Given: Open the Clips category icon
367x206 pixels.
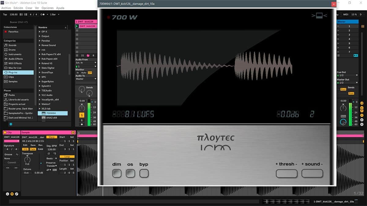Looking at the screenshot, I should coord(6,77).
